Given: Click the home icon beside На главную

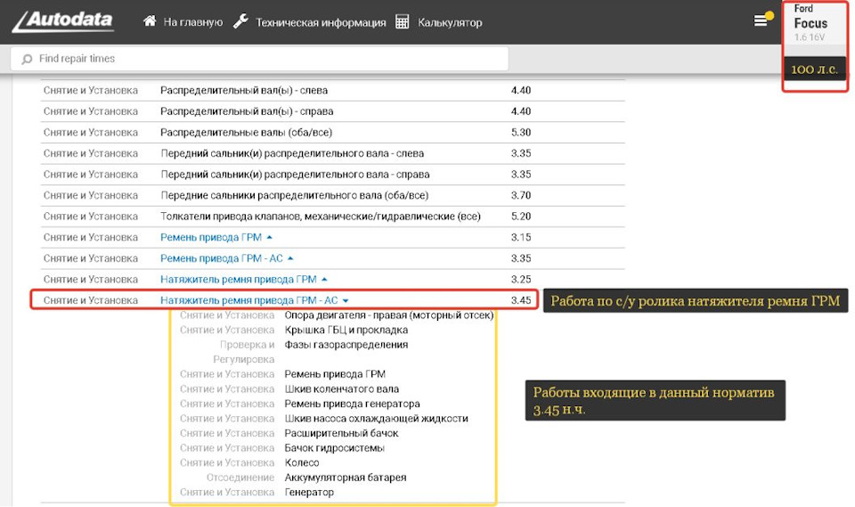Looking at the screenshot, I should (150, 21).
